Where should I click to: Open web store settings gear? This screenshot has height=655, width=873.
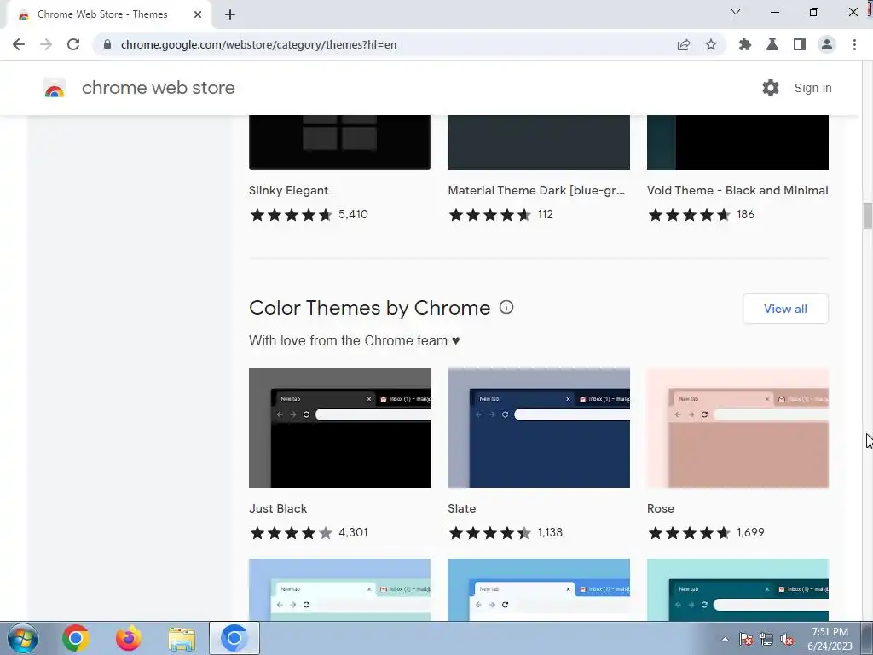pyautogui.click(x=771, y=88)
